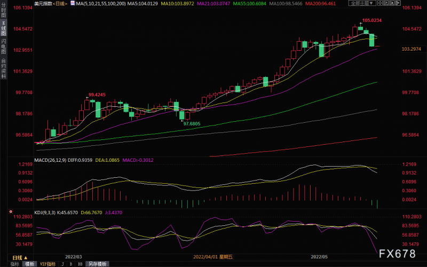This screenshot has width=427, height=267.
Task: Click the crosshair cursor icon in top toolbar
Action: click(380, 3)
